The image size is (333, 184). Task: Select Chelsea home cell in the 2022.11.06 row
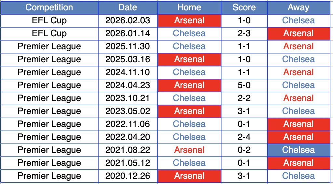(x=189, y=124)
